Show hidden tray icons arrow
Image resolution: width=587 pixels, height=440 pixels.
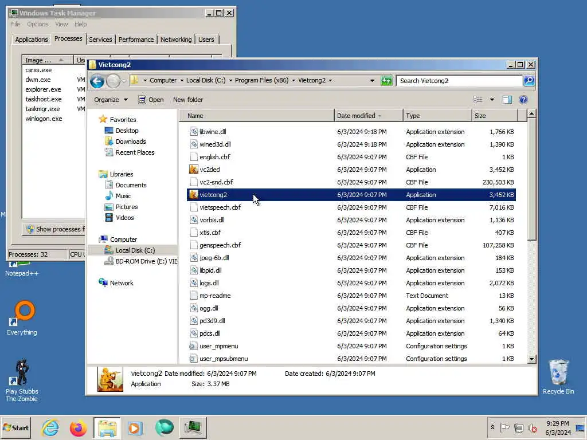click(x=492, y=427)
